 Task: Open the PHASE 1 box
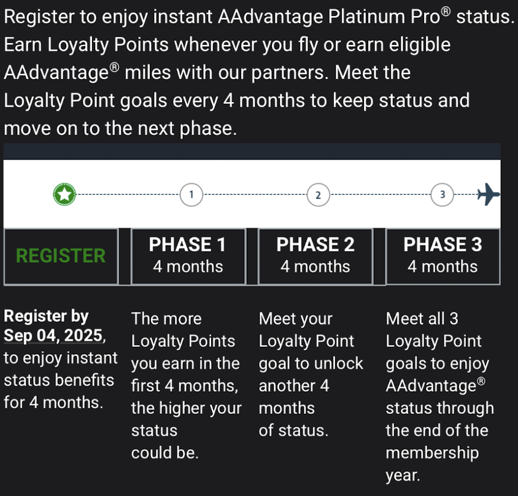(x=188, y=255)
